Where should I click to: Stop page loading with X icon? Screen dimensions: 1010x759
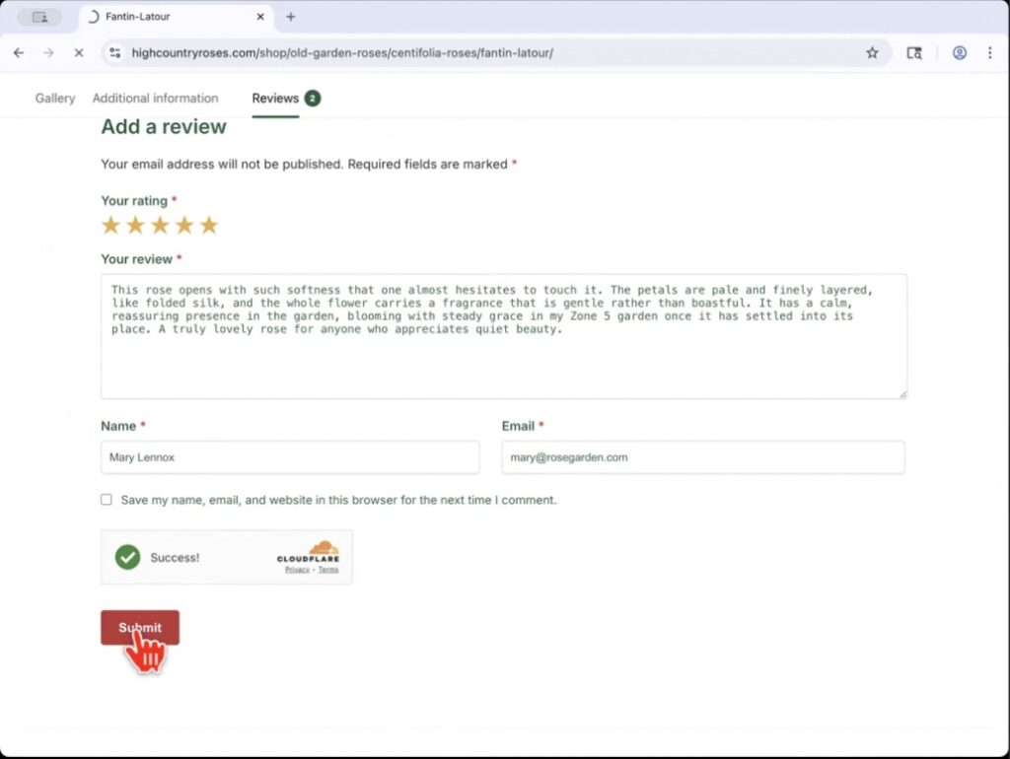[x=79, y=53]
